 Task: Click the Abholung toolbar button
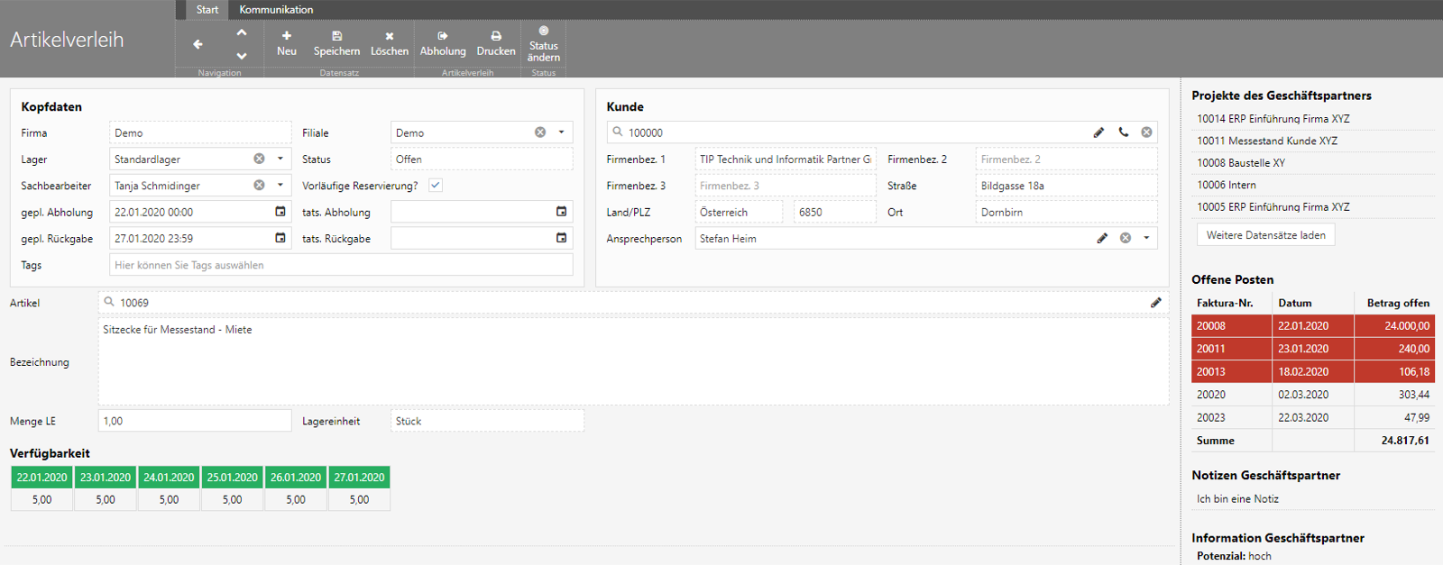[x=443, y=43]
